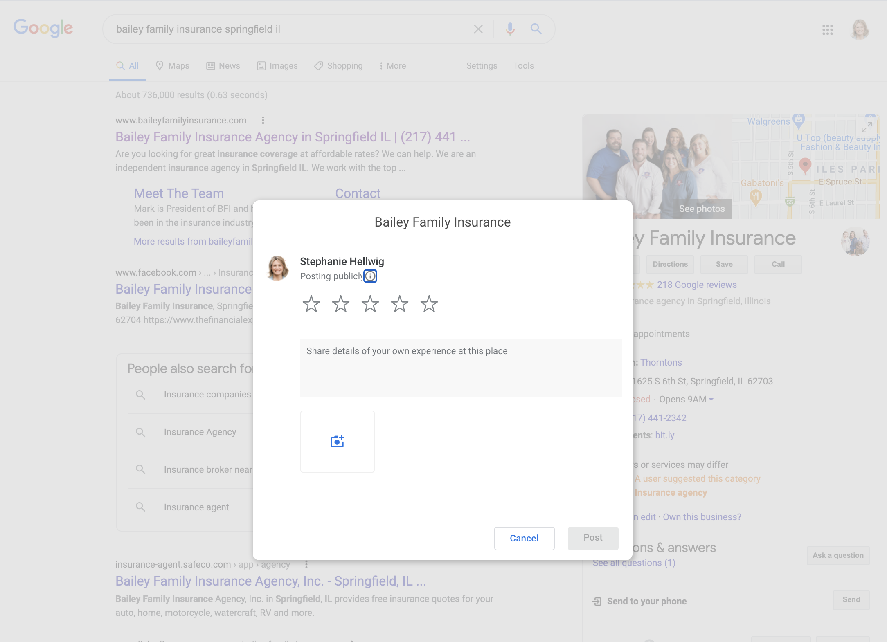Click the Ask a question button
The height and width of the screenshot is (642, 887).
click(838, 555)
